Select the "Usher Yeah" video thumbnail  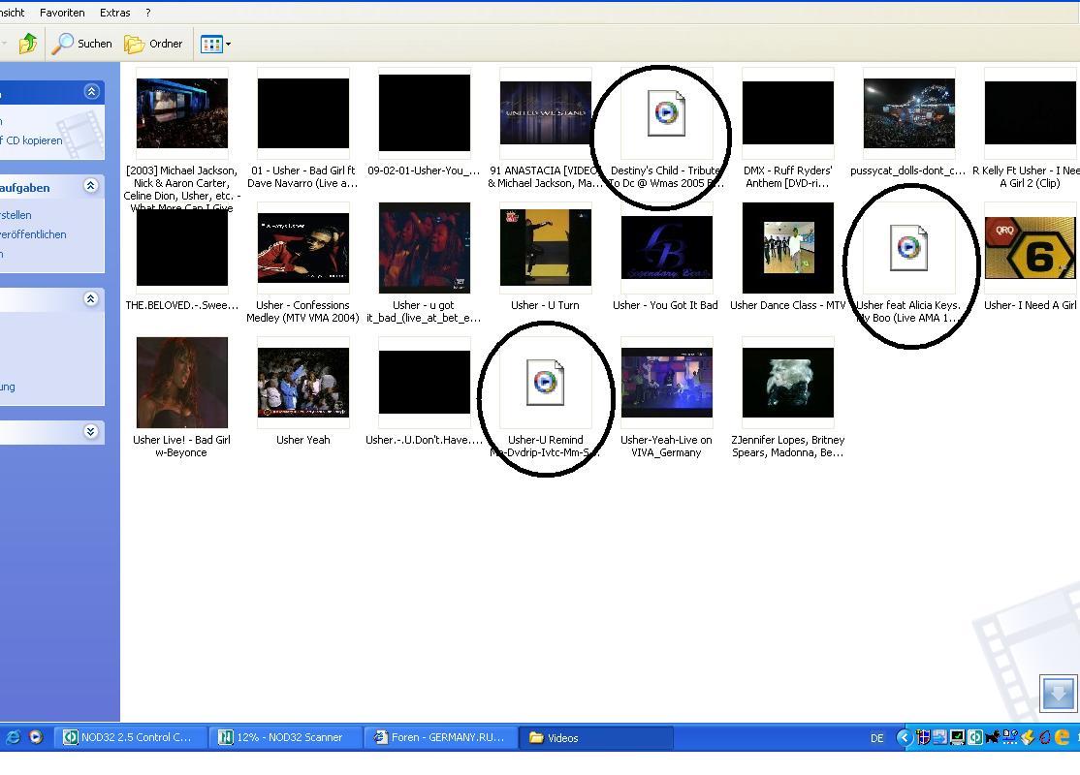303,383
